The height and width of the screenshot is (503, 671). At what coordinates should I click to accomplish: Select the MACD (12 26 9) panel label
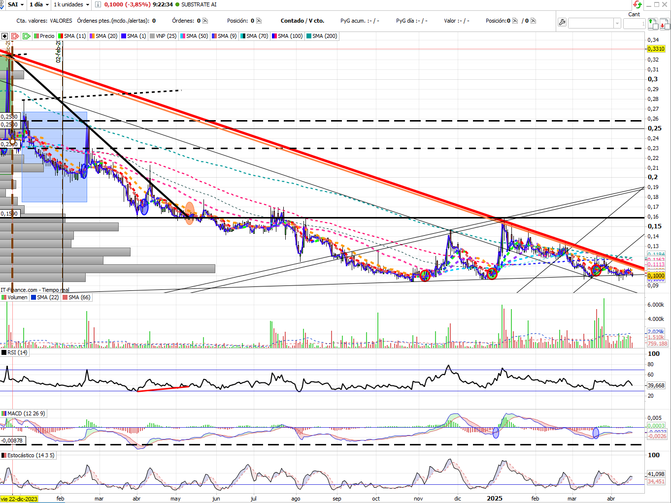click(x=23, y=413)
